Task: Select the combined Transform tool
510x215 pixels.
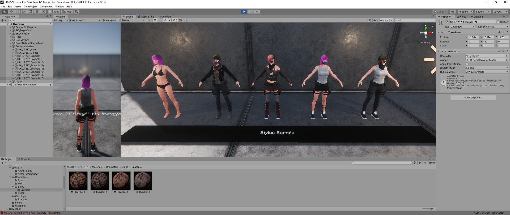Action: pos(37,12)
